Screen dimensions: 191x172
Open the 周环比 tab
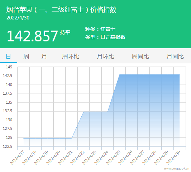point(71,56)
